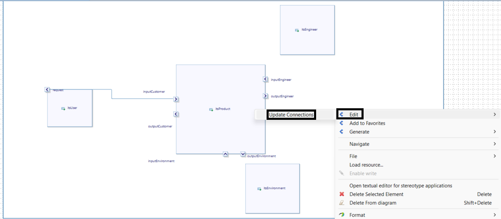The width and height of the screenshot is (501, 219).
Task: Click the red X delete icon
Action: [342, 194]
